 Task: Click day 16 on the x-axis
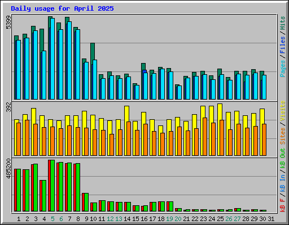(x=144, y=219)
